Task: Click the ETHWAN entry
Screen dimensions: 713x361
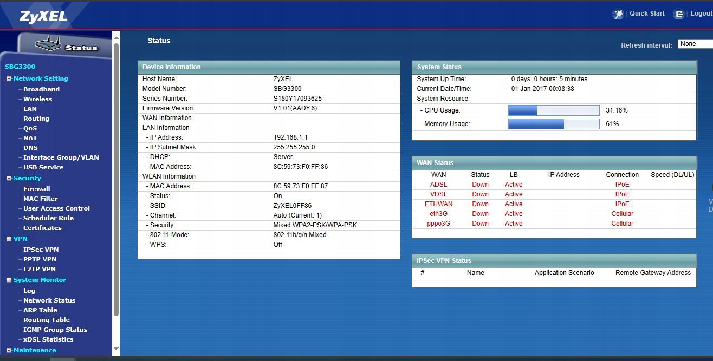Action: (x=439, y=204)
